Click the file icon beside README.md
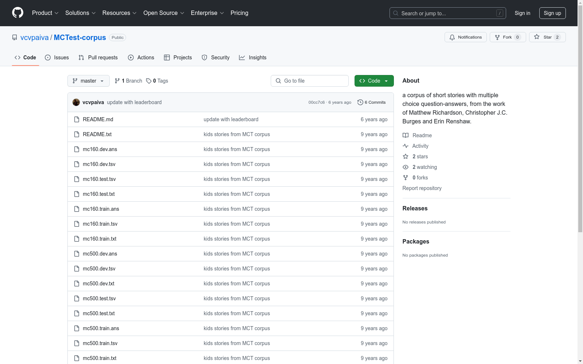 [x=77, y=119]
